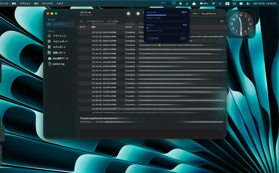
Task: Open the ウインドウ menu
Action: coord(47,4)
